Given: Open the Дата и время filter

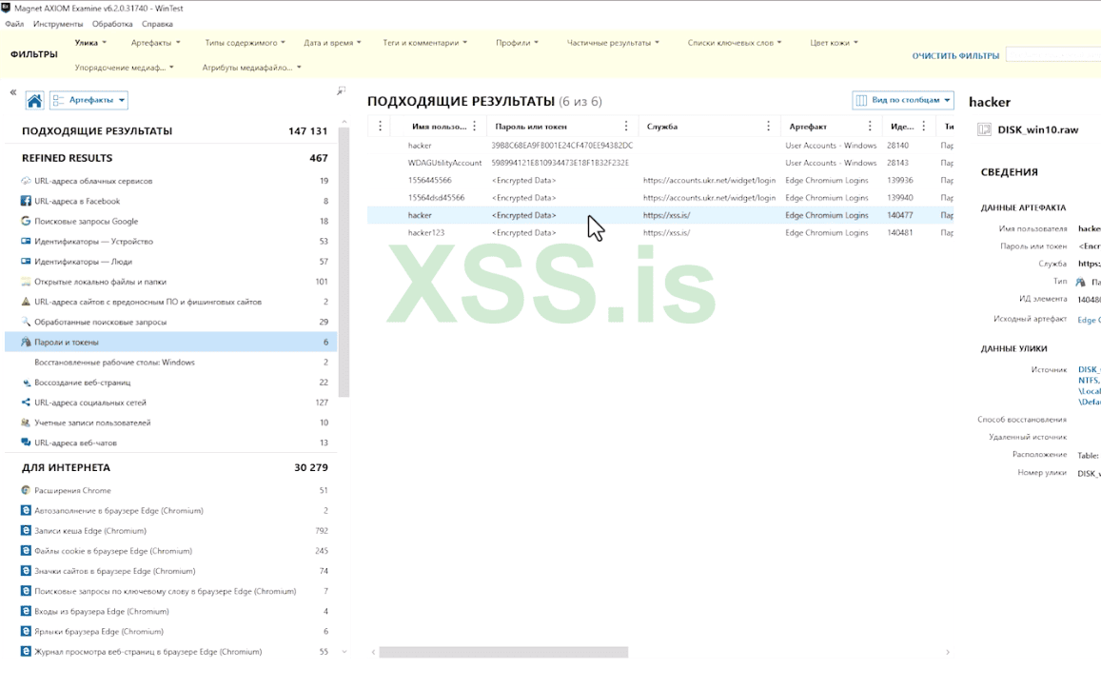Looking at the screenshot, I should coord(332,43).
